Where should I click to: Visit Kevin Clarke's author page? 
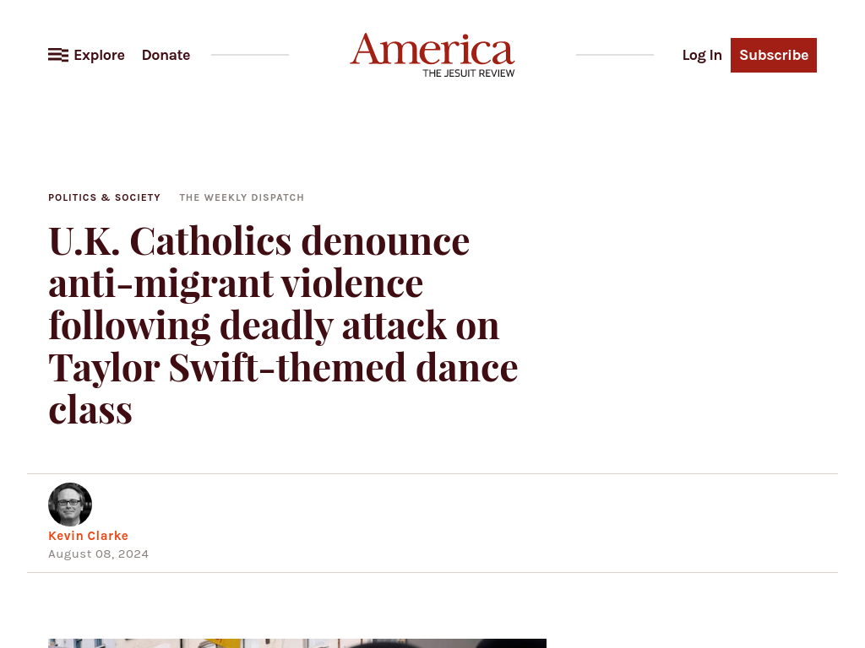click(88, 536)
